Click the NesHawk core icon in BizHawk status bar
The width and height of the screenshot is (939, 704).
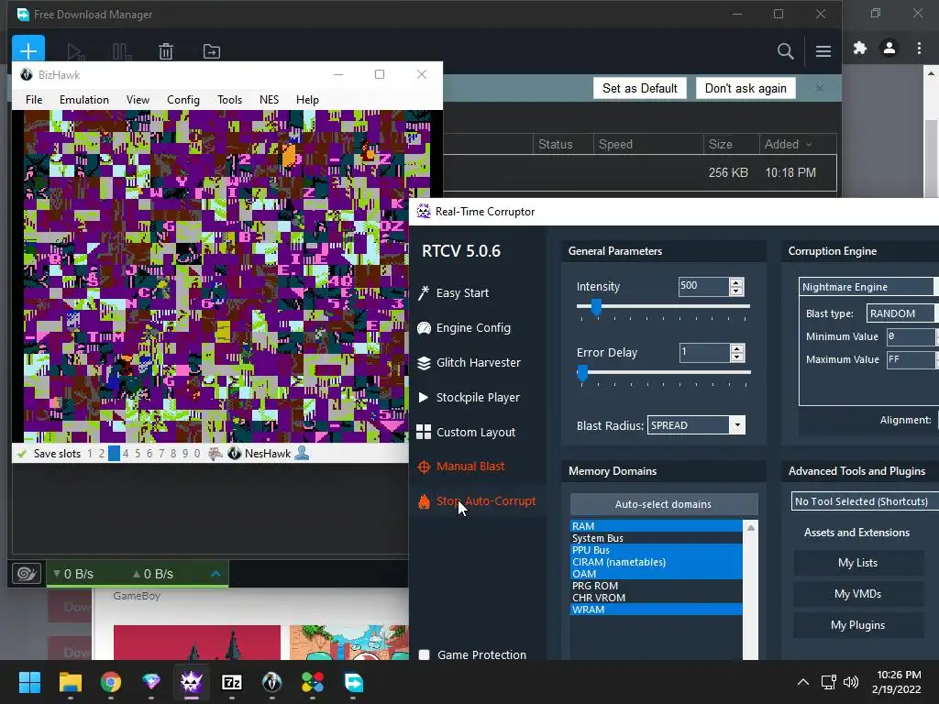[234, 453]
